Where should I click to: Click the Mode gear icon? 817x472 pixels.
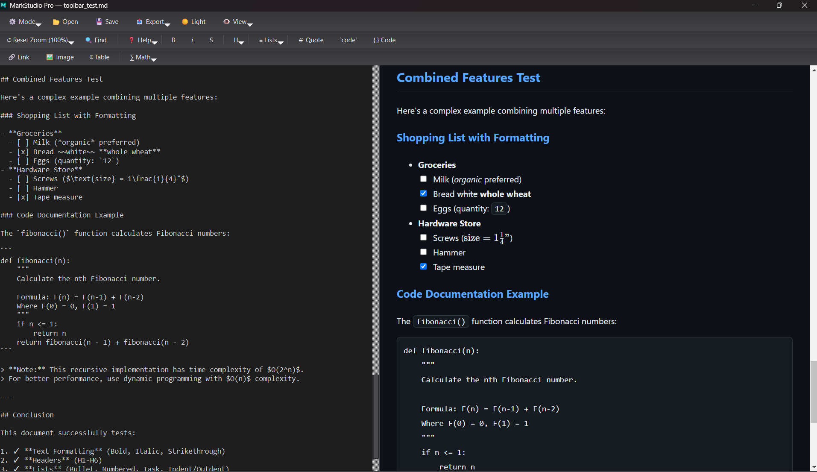coord(12,22)
